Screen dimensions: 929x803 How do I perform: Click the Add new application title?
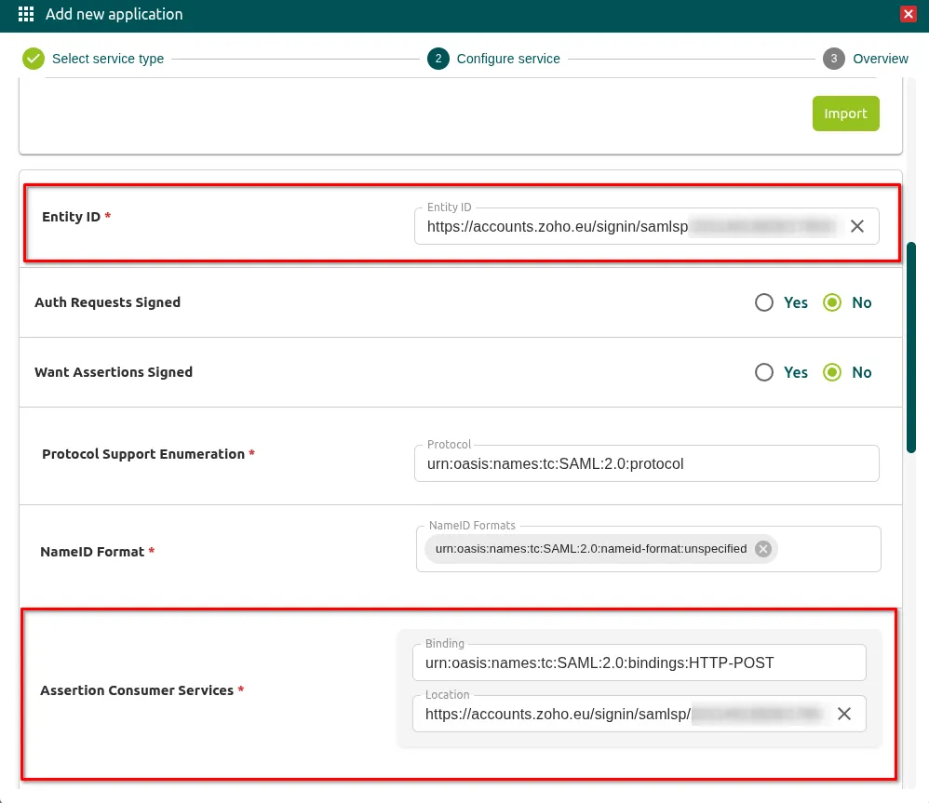coord(114,14)
